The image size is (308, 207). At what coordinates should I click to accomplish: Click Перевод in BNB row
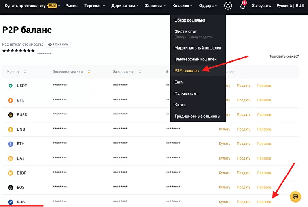click(264, 129)
